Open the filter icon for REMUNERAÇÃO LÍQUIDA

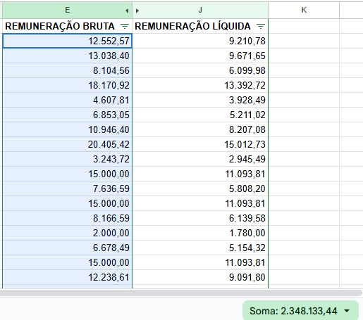coord(261,26)
